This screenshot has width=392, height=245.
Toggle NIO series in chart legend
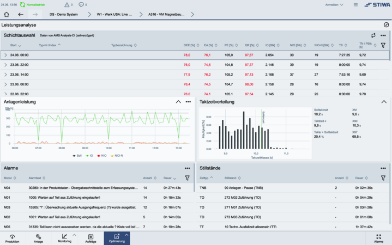pos(102,156)
